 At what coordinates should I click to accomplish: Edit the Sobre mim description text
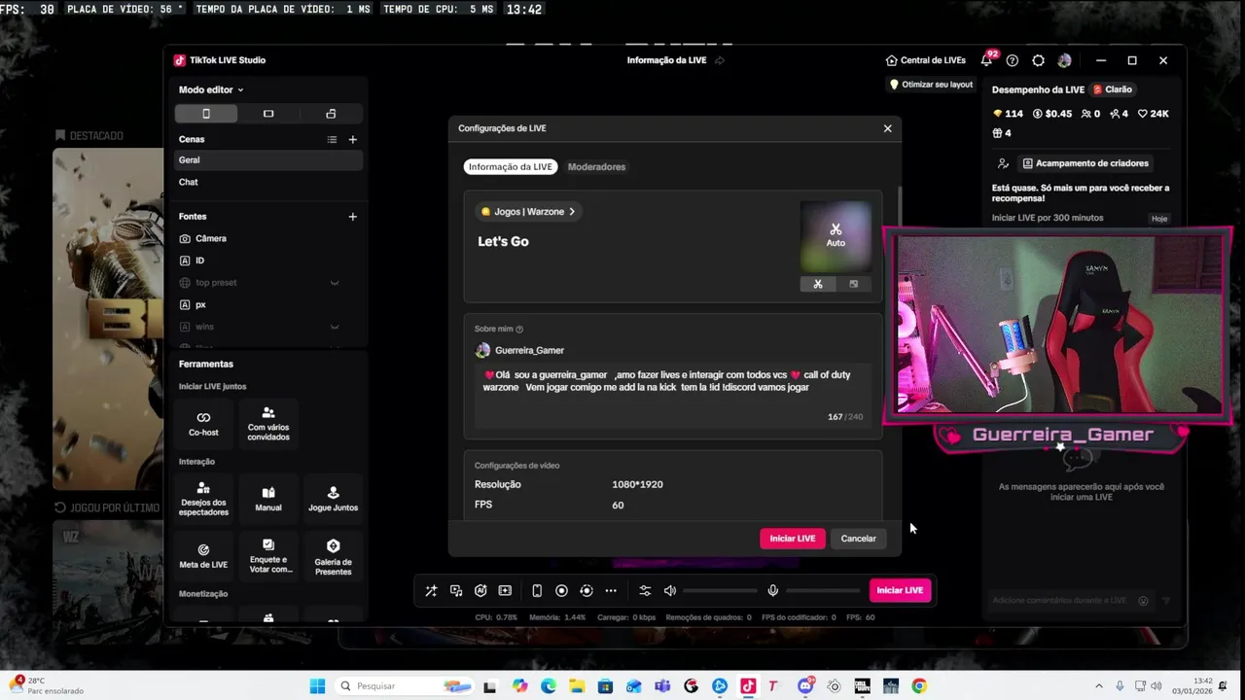pyautogui.click(x=673, y=395)
